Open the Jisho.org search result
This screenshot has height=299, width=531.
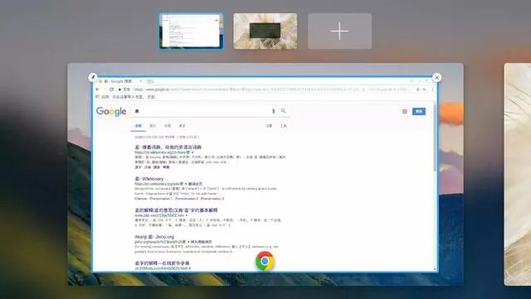click(x=154, y=237)
